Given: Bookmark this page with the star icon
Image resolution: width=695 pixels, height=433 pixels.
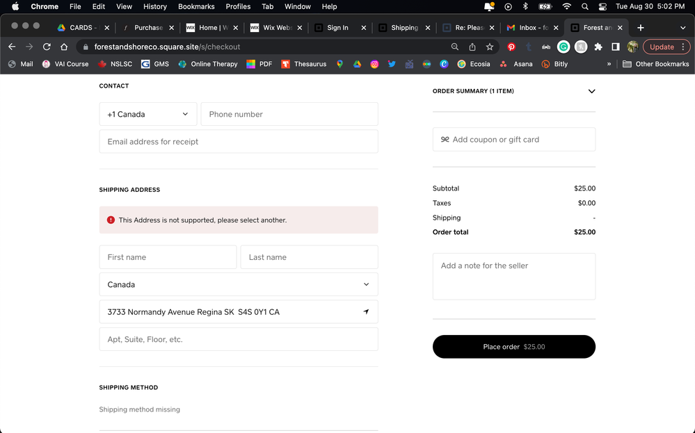Looking at the screenshot, I should pyautogui.click(x=490, y=47).
